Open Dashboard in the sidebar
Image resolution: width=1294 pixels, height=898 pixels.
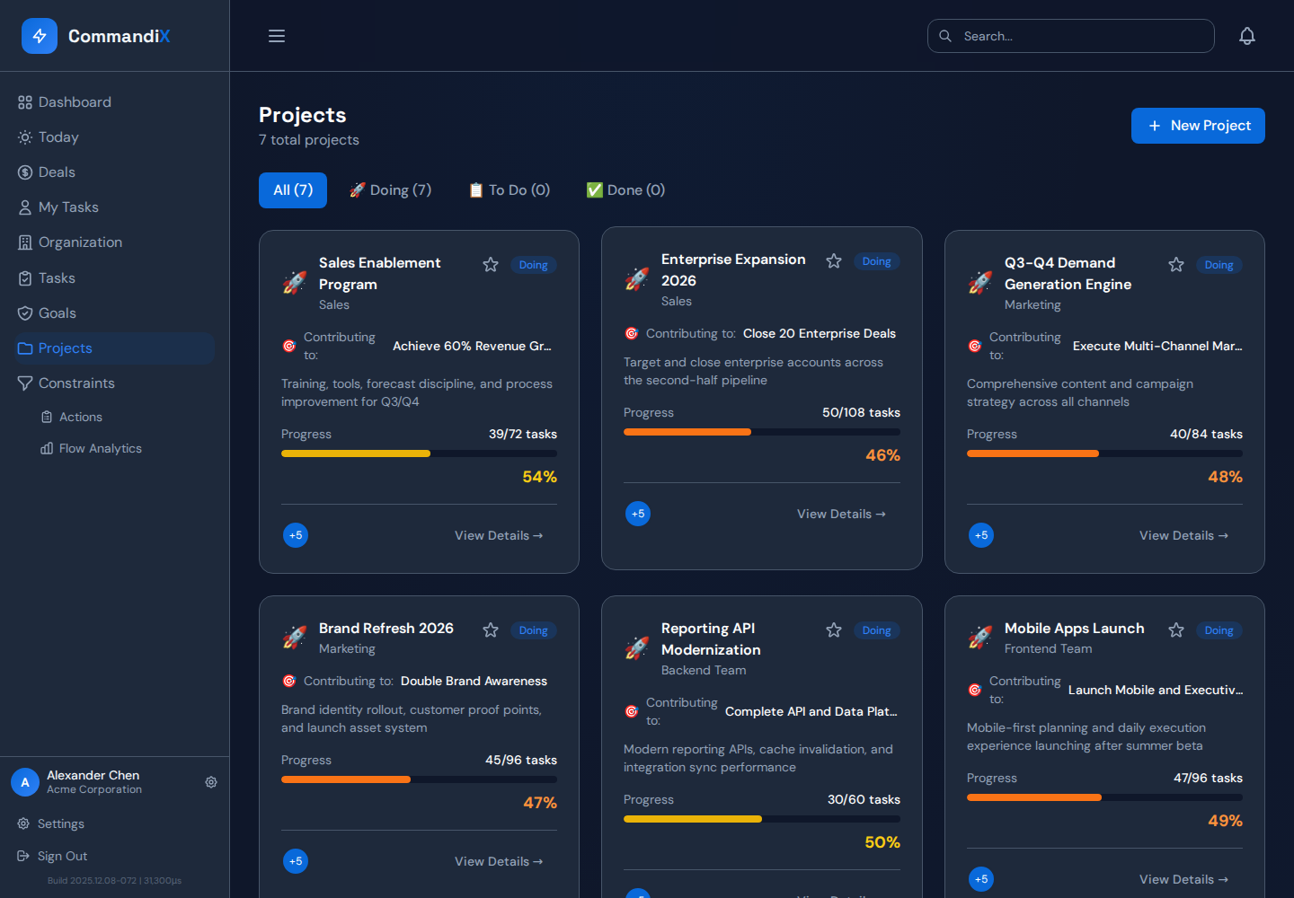115,102
